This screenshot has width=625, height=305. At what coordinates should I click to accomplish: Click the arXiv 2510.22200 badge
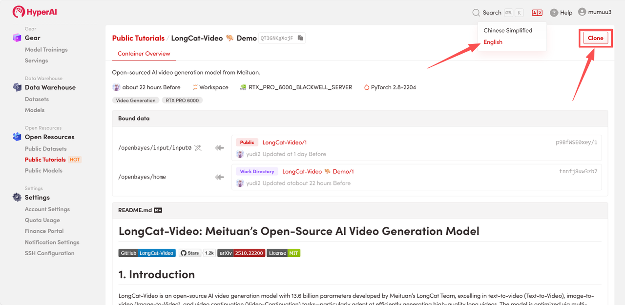241,253
